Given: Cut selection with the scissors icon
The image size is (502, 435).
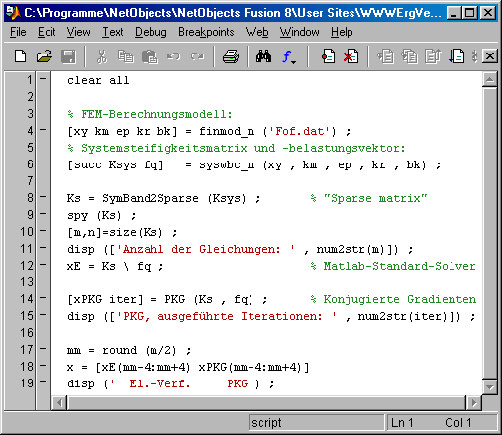Looking at the screenshot, I should (102, 56).
